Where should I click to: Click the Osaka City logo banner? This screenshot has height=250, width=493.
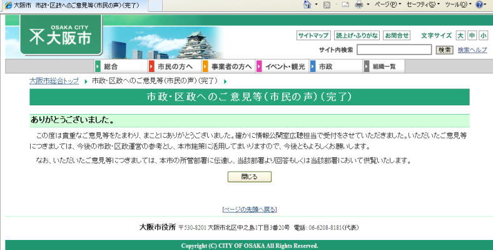pyautogui.click(x=61, y=35)
